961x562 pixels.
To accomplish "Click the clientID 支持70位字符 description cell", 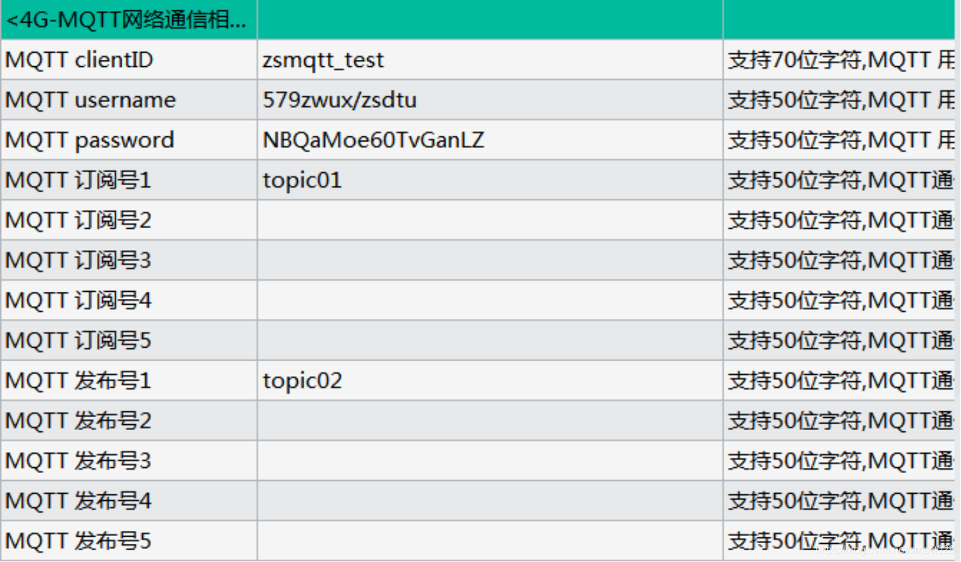I will click(x=839, y=60).
